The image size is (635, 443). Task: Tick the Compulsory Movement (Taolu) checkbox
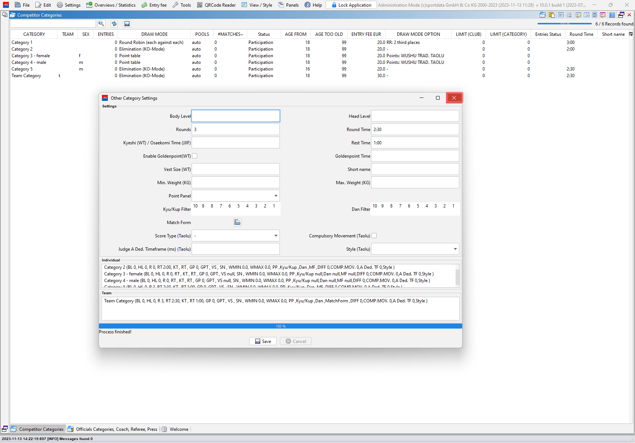point(374,236)
